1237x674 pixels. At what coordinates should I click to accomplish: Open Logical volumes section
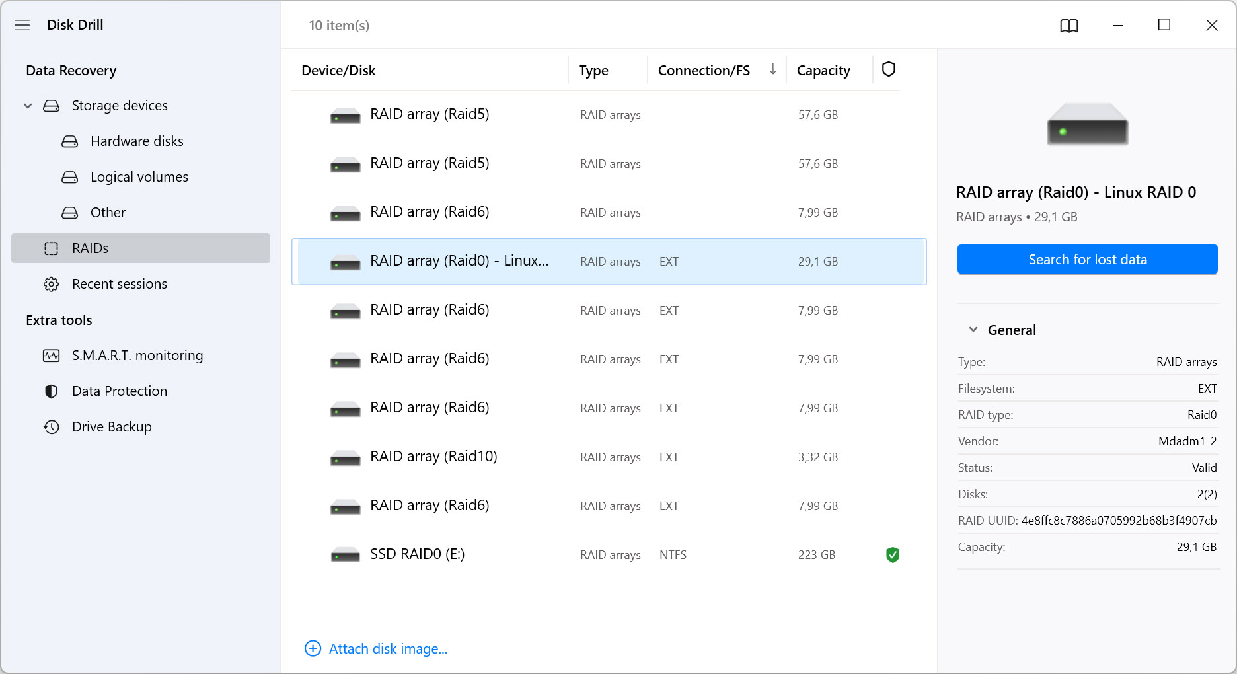click(x=139, y=177)
